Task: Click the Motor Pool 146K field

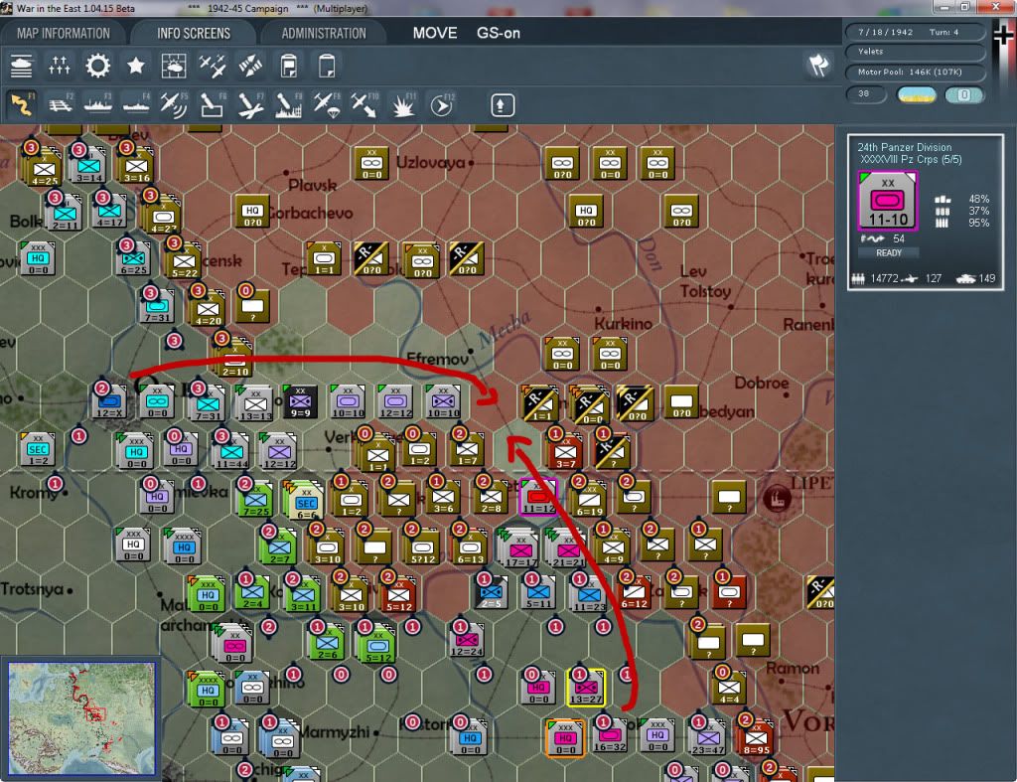Action: pyautogui.click(x=915, y=72)
